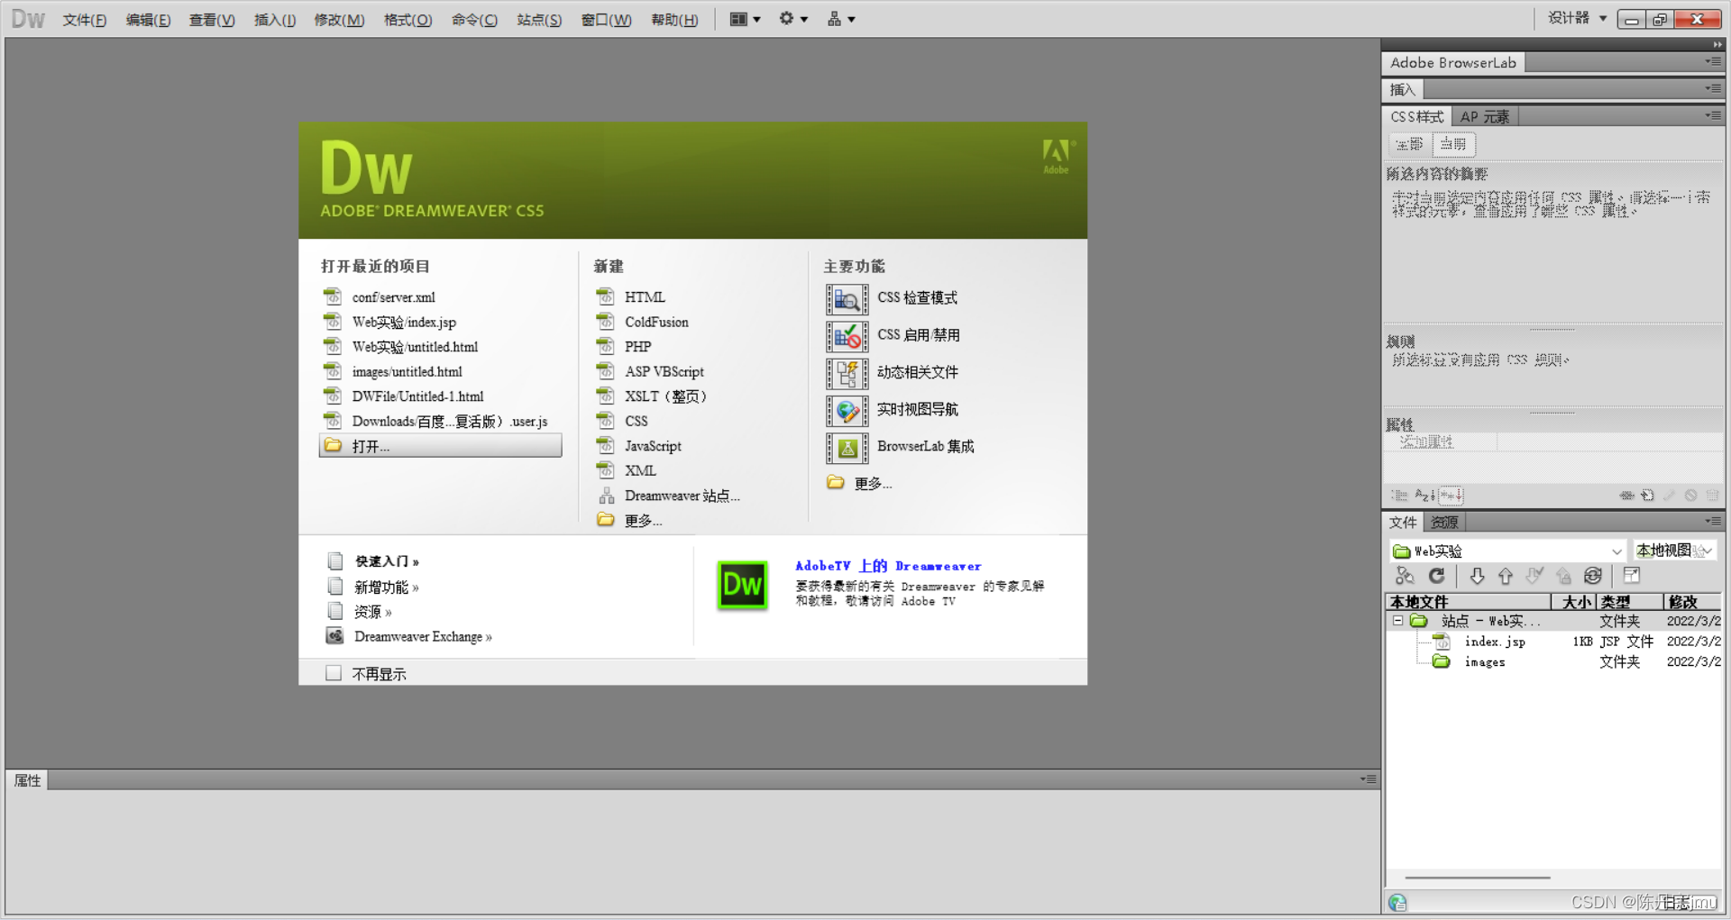The height and width of the screenshot is (920, 1731).
Task: Open the CSS样式 panel options menu
Action: pyautogui.click(x=1713, y=115)
